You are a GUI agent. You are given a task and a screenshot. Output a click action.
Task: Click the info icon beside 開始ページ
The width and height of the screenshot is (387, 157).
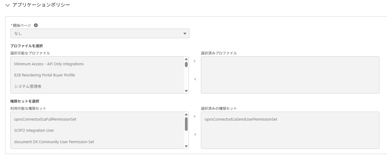click(36, 25)
